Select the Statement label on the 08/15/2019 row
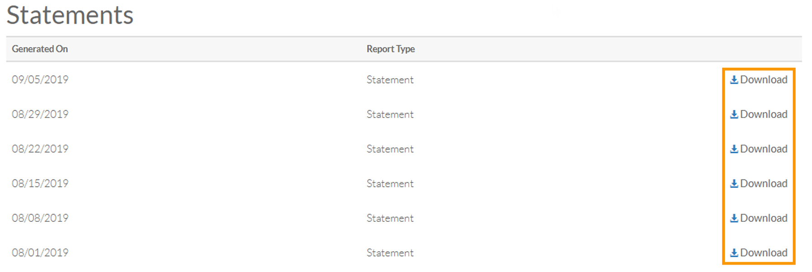Screen dimensions: 812x272 click(x=390, y=183)
